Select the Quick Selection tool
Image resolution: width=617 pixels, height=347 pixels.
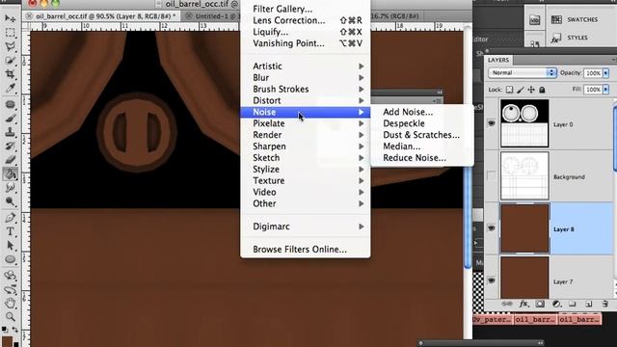click(11, 61)
